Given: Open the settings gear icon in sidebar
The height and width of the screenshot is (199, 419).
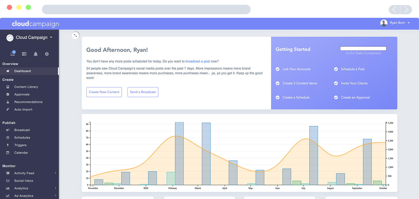Looking at the screenshot, I should (47, 54).
